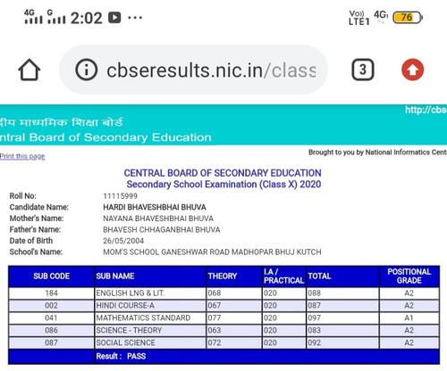Select the date of birth 26/05/2004

point(123,241)
